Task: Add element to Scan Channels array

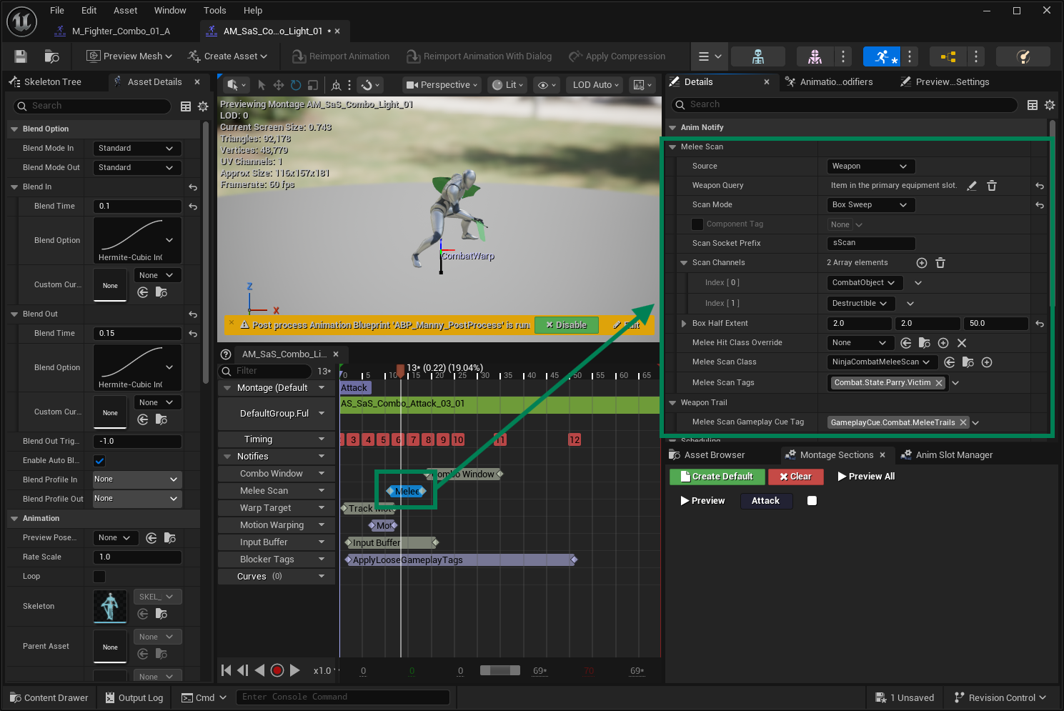Action: (922, 263)
